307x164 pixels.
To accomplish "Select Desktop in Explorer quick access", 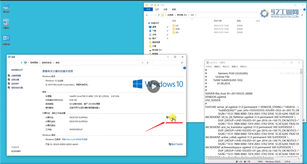I will [x=153, y=27].
